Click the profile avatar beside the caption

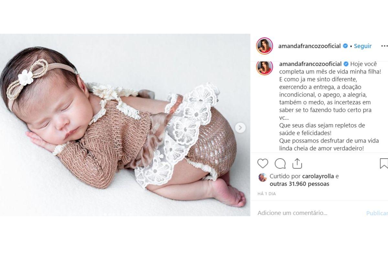coord(264,67)
